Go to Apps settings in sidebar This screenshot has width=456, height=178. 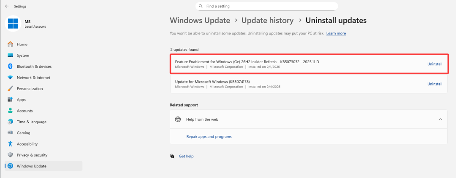21,100
